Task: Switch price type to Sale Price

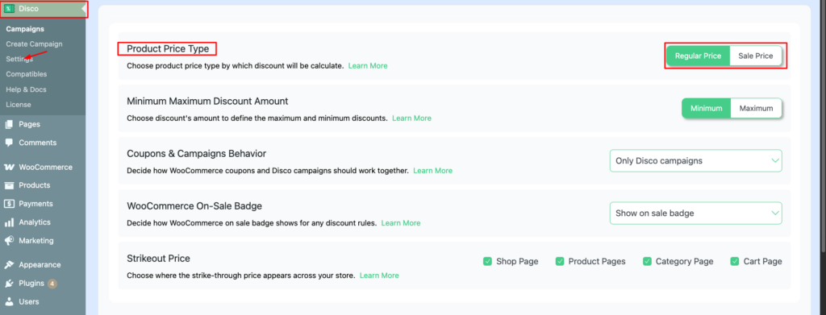Action: [x=755, y=56]
